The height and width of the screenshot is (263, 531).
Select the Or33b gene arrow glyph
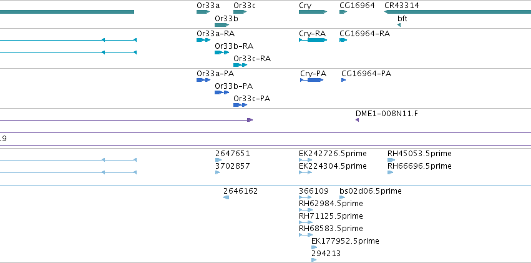click(x=222, y=25)
